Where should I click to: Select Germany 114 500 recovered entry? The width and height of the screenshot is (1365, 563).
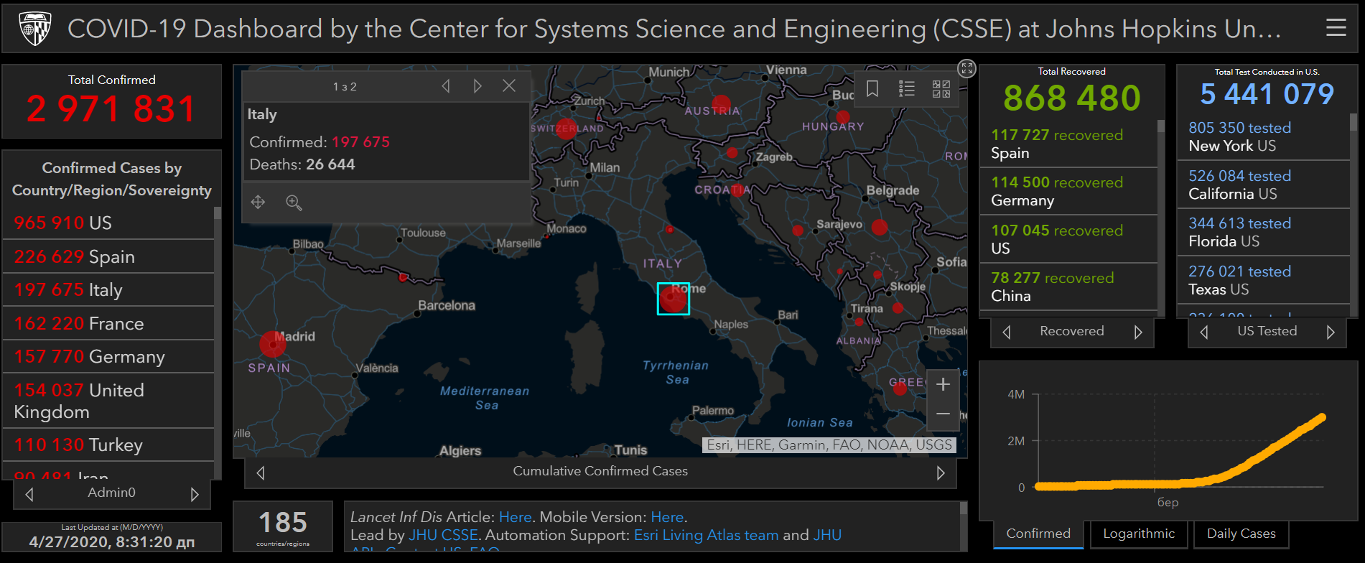coord(1068,191)
